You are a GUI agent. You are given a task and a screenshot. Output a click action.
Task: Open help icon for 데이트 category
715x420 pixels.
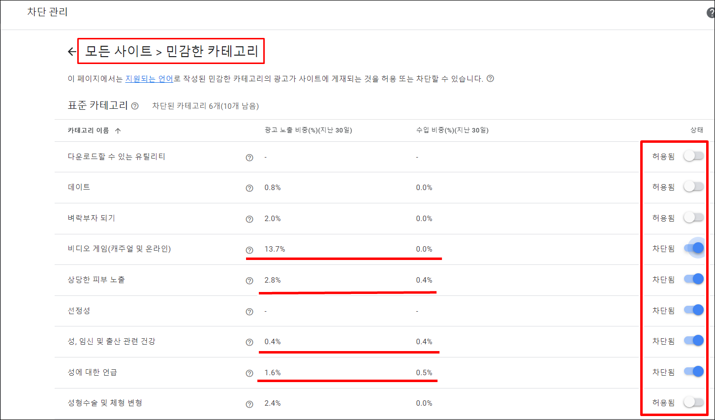click(x=249, y=187)
